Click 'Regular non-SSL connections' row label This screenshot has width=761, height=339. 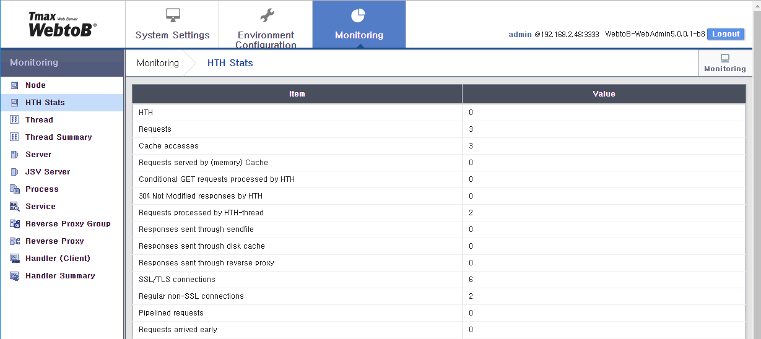click(191, 296)
